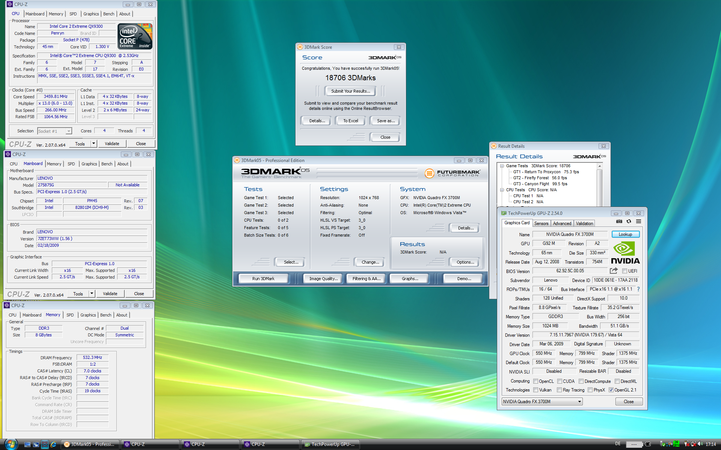Click the DE language indicator
Screen dimensions: 721x450
pos(618,444)
